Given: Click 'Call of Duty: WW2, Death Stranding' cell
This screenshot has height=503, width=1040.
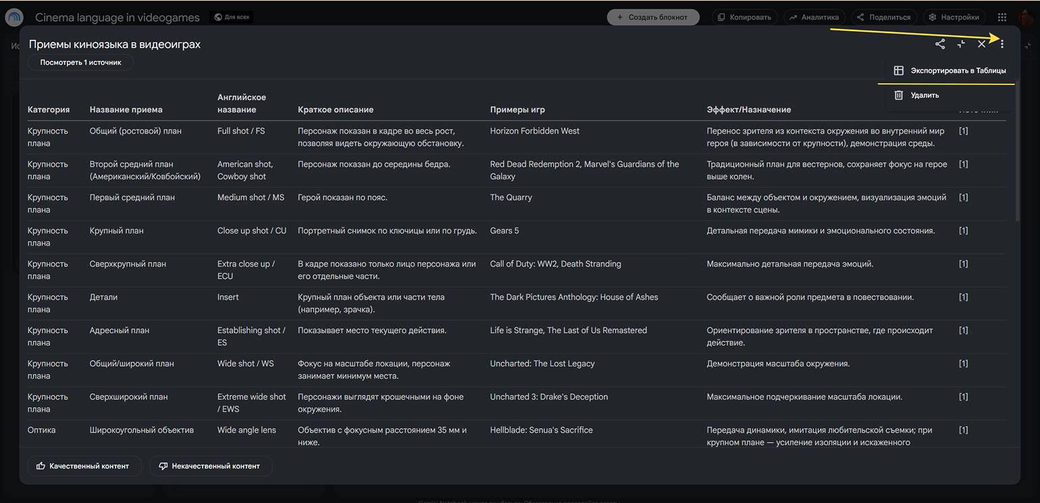Looking at the screenshot, I should pos(556,264).
